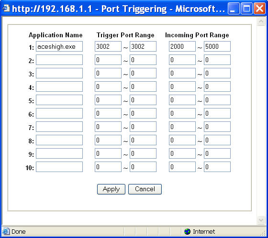This screenshot has width=268, height=238.
Task: Maximize the Port Triggering window
Action: point(246,8)
